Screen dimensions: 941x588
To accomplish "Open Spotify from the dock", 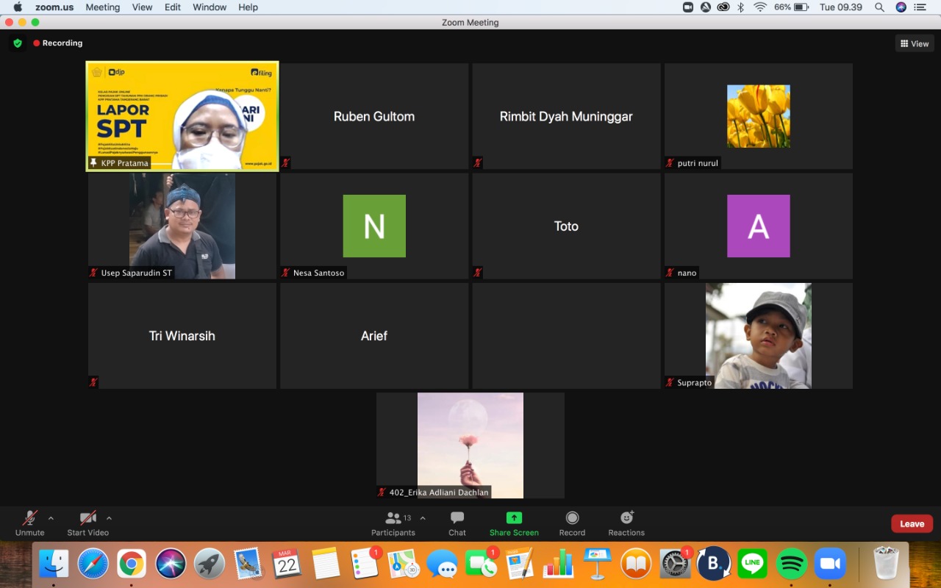I will click(792, 564).
